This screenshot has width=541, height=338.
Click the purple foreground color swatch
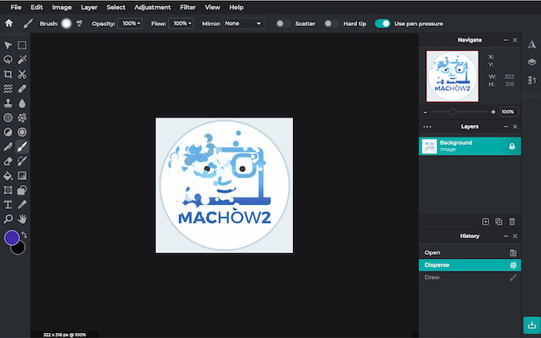(12, 237)
